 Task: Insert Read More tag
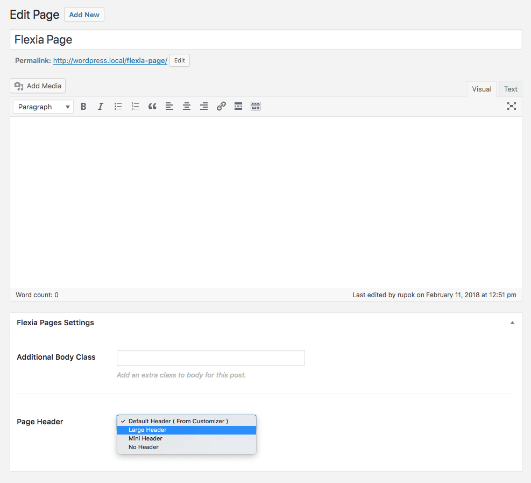pos(238,107)
